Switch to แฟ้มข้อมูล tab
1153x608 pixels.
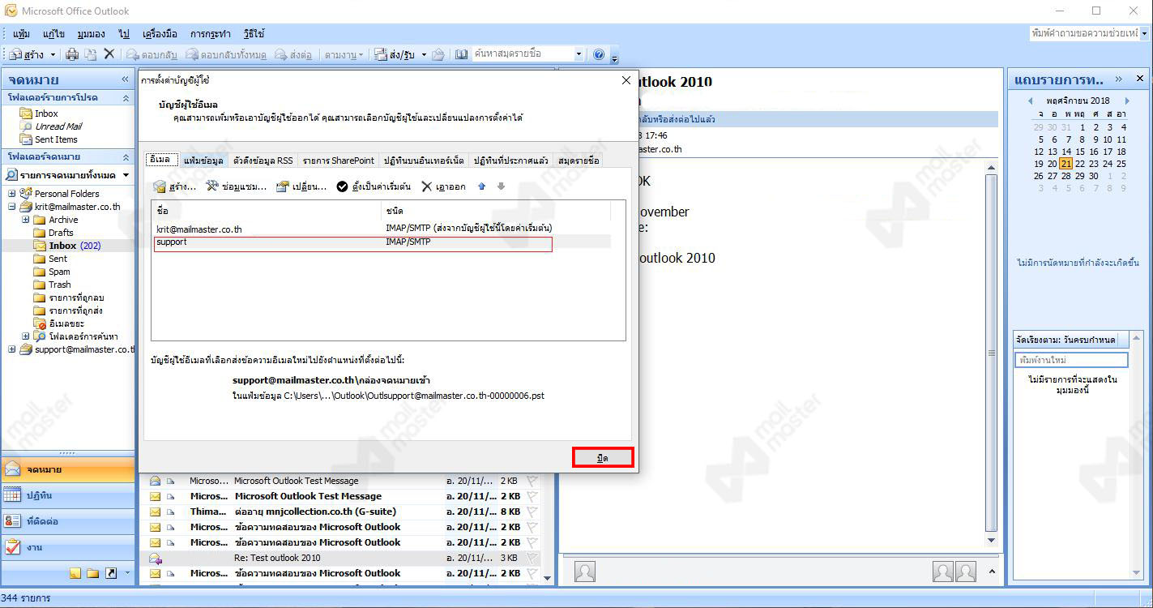pos(203,161)
